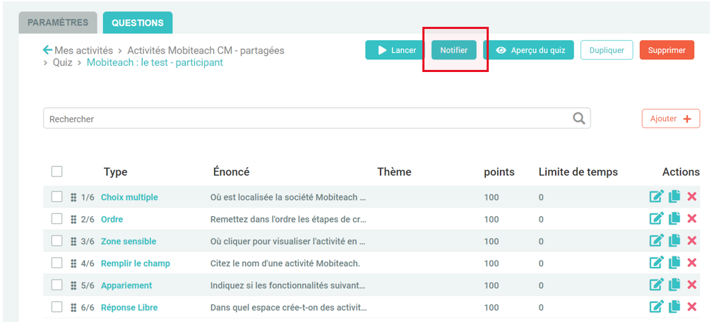Edit the Ordre question
Image resolution: width=719 pixels, height=322 pixels.
pyautogui.click(x=656, y=219)
